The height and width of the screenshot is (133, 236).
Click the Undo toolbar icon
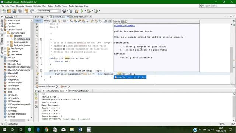(x=27, y=11)
